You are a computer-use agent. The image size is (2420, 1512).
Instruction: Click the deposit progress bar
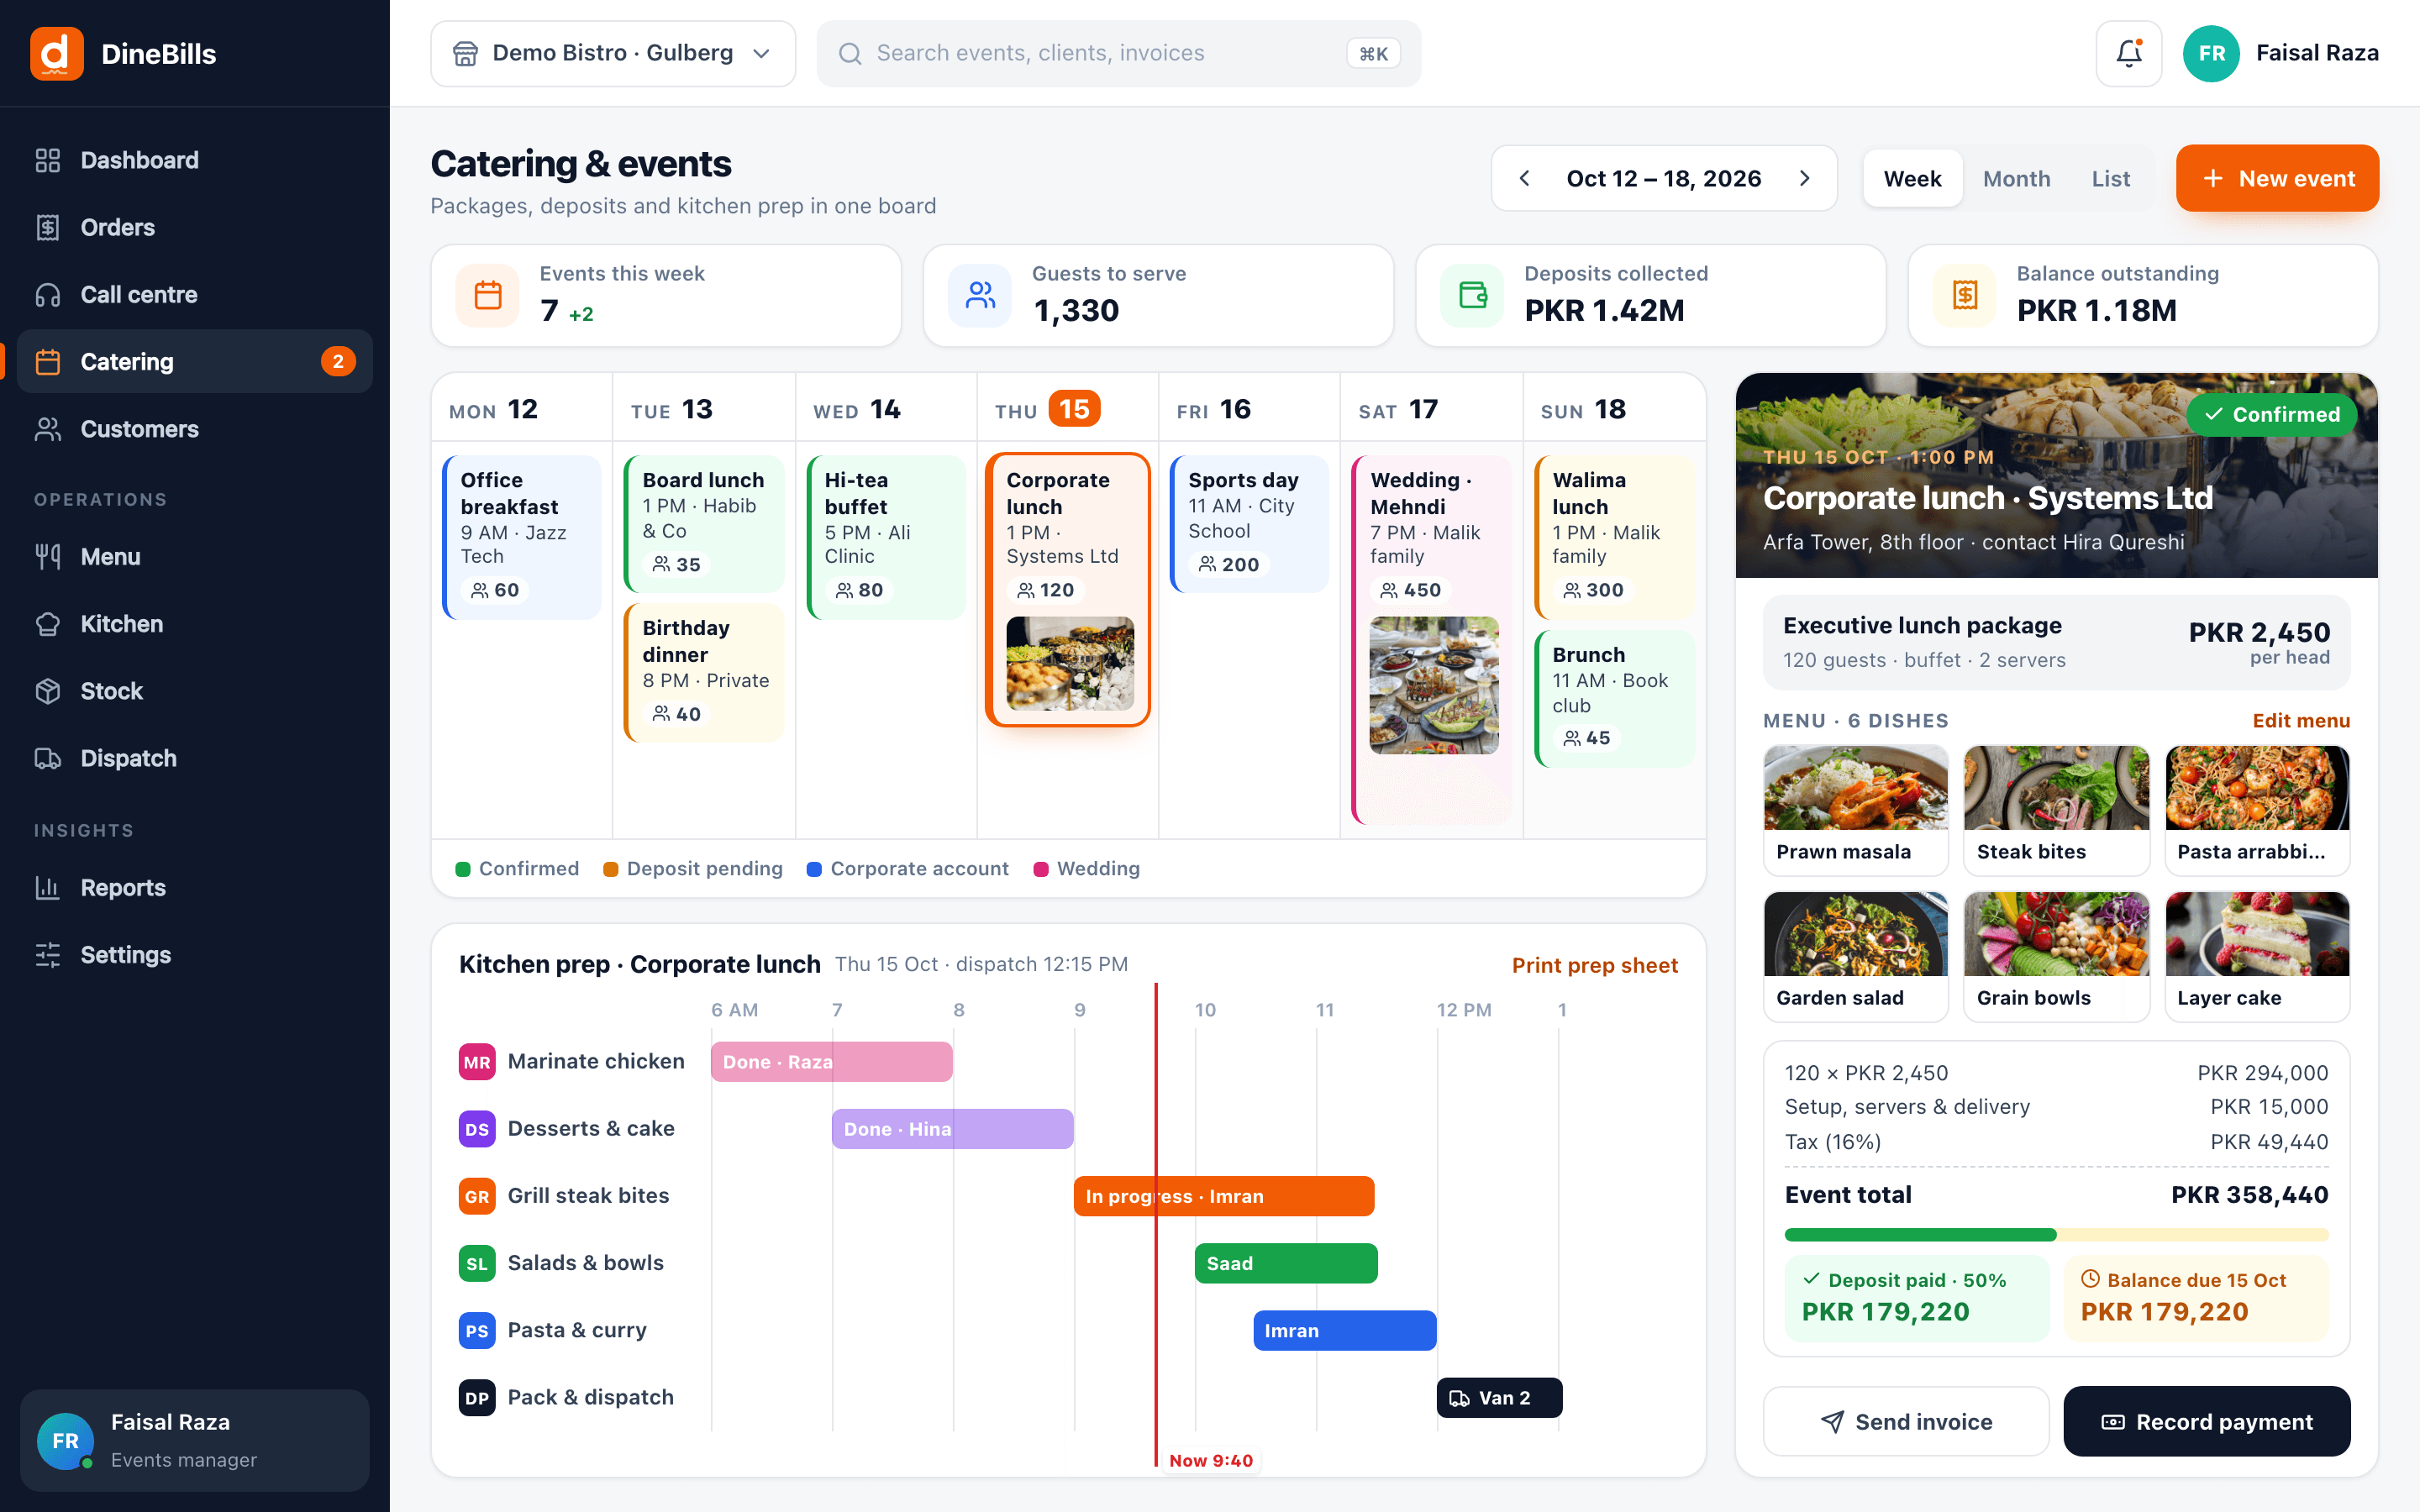(2056, 1234)
